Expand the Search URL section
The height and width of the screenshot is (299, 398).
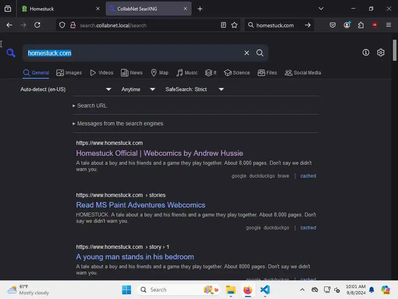tap(90, 106)
